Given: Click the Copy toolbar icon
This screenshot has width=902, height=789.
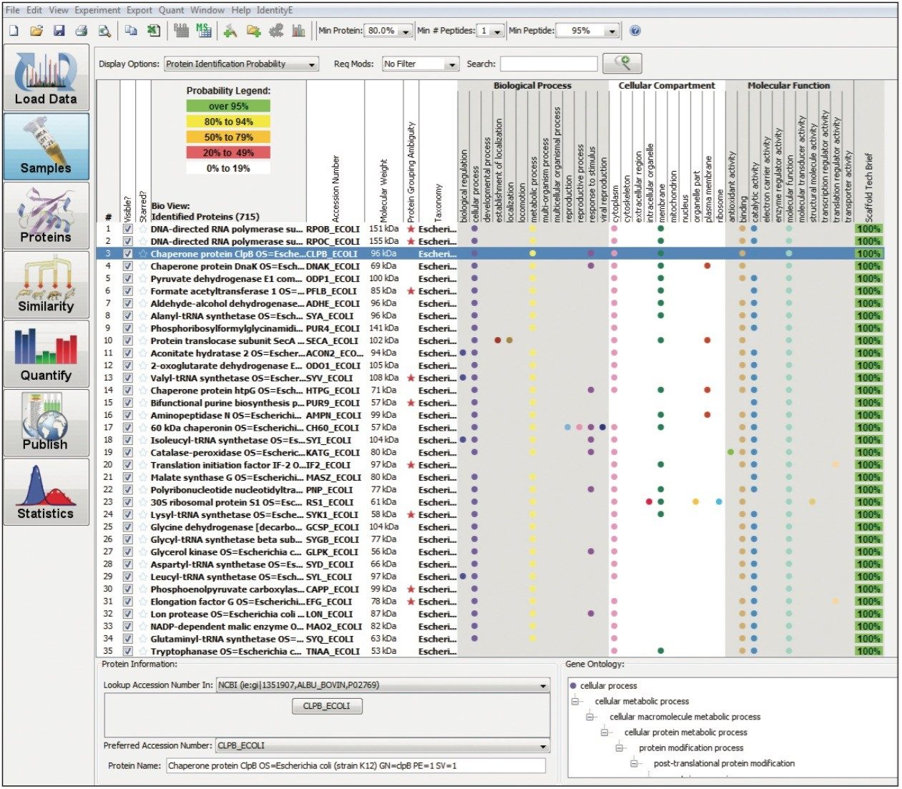Looking at the screenshot, I should tap(131, 31).
